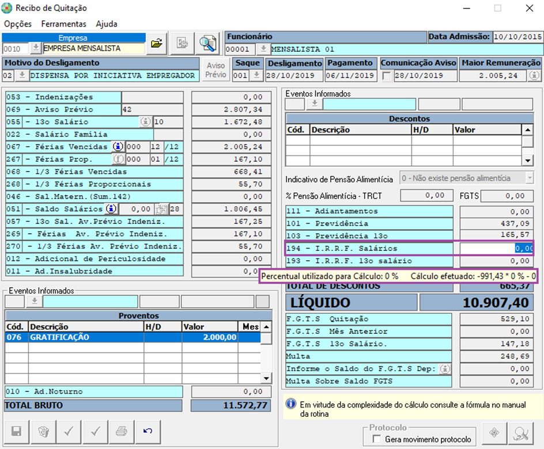Click the Descrição column header in Descontos
The image size is (544, 449).
click(x=361, y=130)
